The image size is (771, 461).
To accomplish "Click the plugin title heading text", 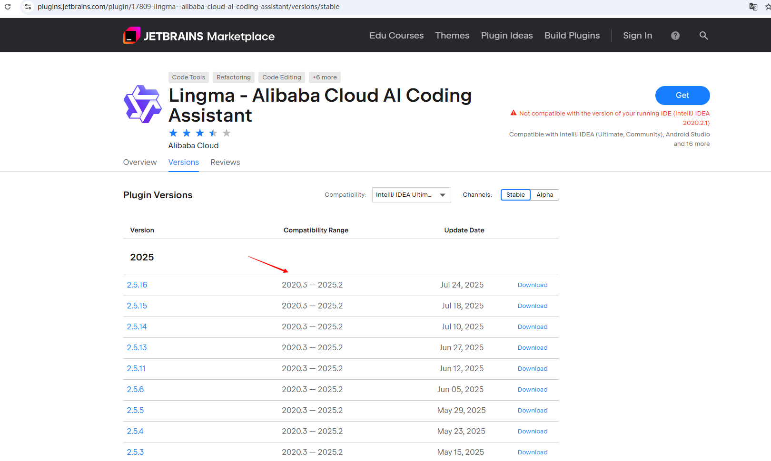I will pos(320,106).
